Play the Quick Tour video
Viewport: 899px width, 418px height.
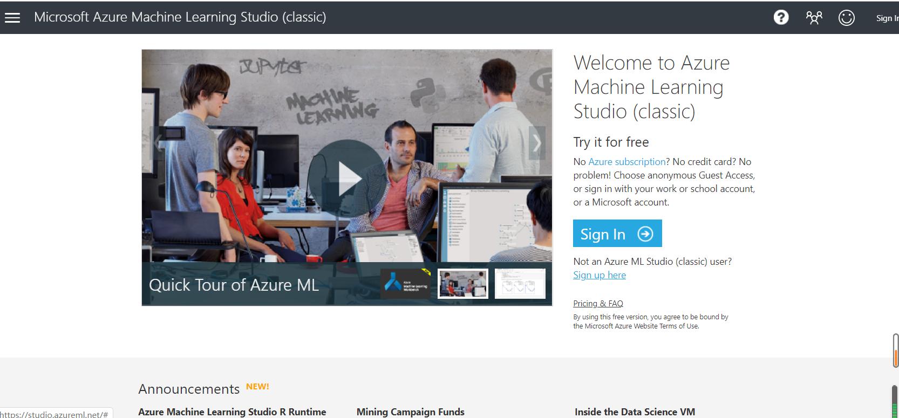348,179
